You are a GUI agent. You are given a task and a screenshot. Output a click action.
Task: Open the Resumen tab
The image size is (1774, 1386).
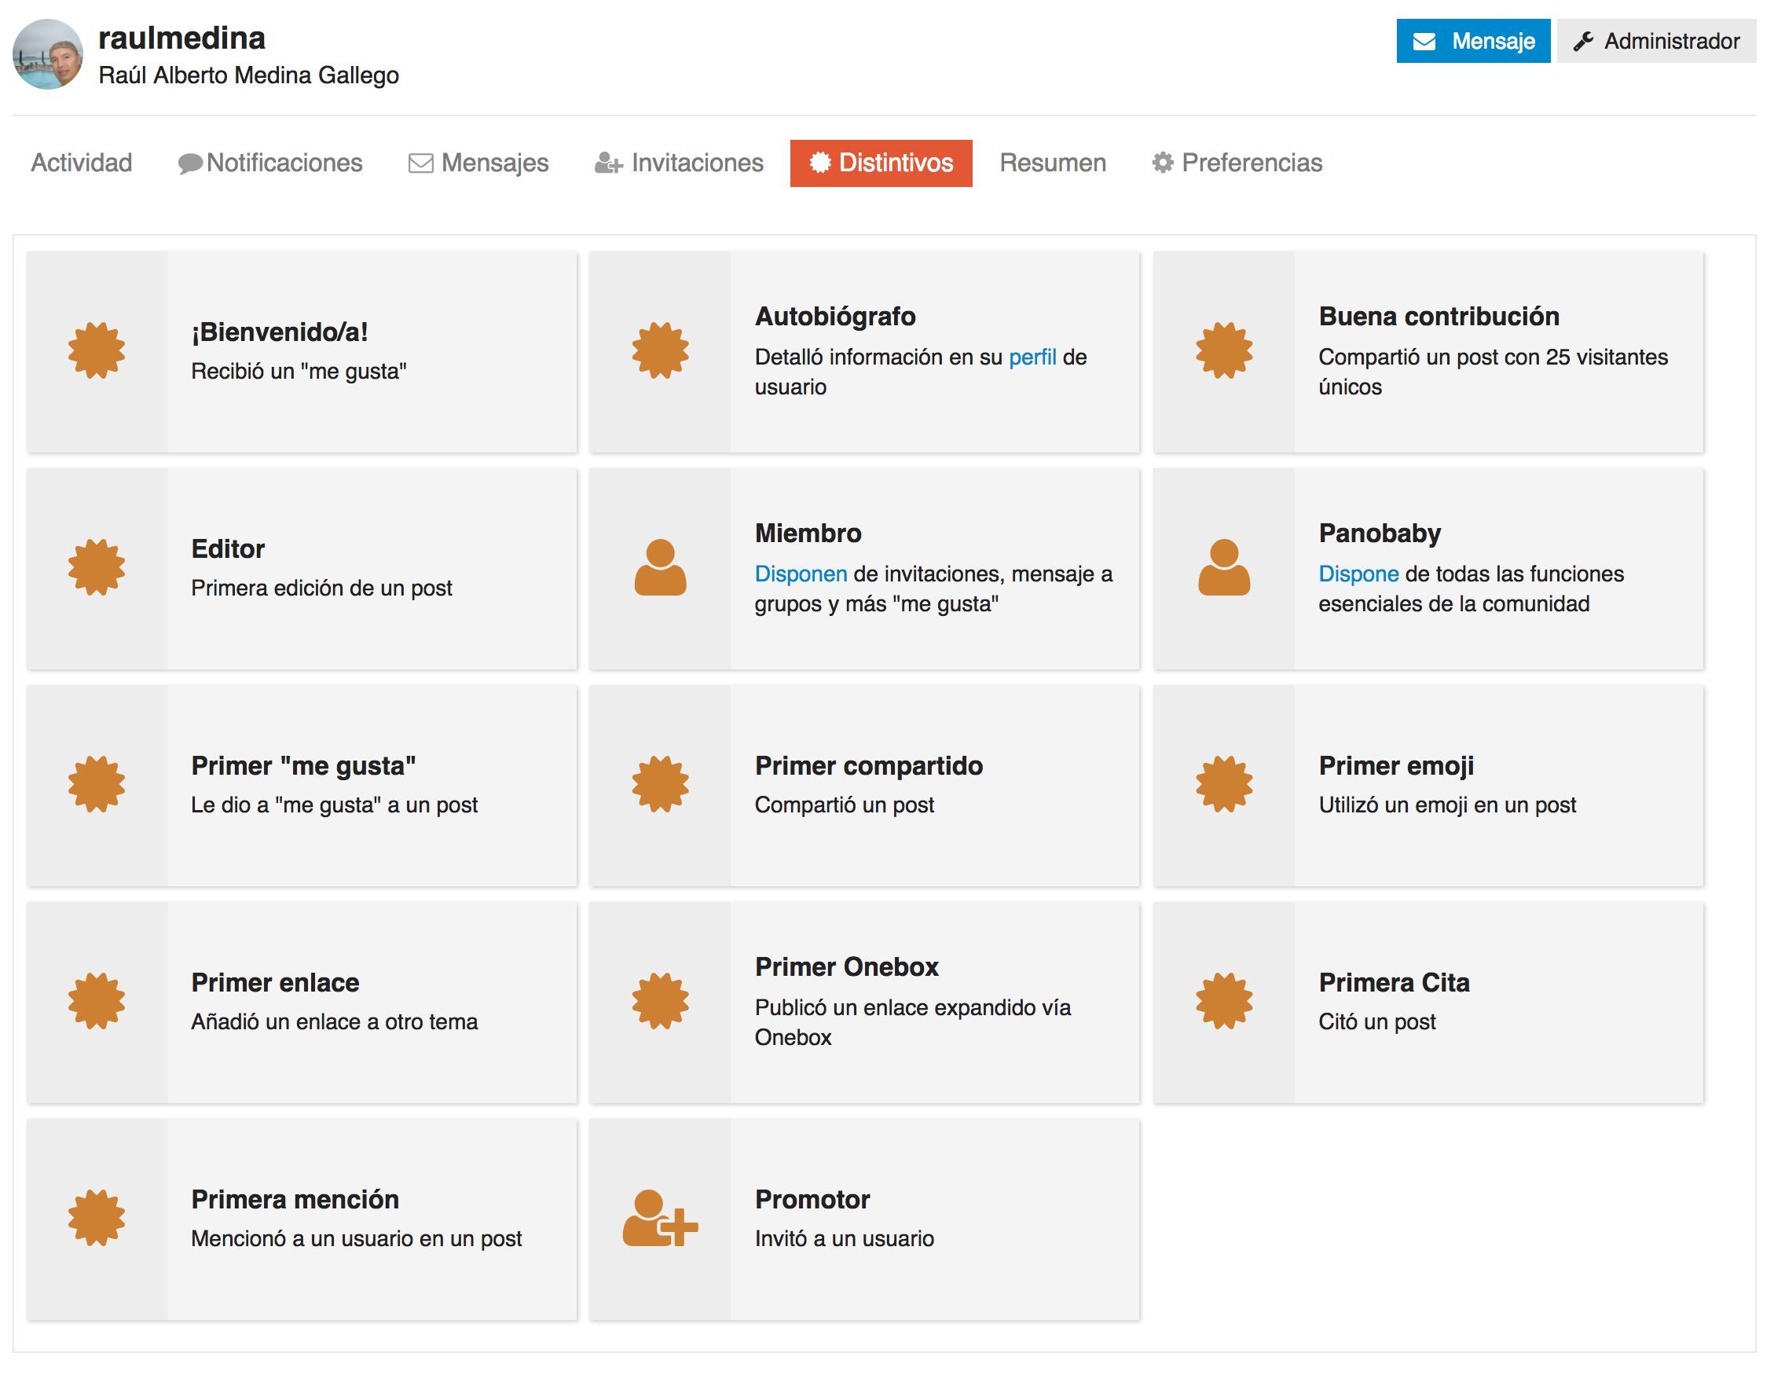tap(1053, 163)
